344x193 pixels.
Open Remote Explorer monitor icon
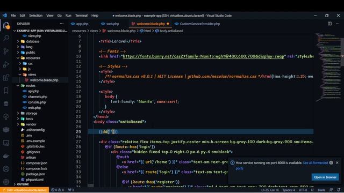[6, 143]
